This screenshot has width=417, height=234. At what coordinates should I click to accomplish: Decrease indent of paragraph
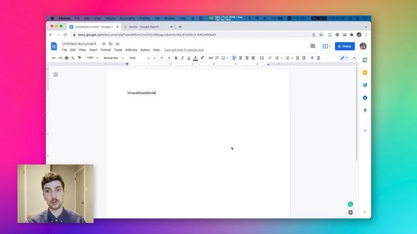(x=297, y=58)
